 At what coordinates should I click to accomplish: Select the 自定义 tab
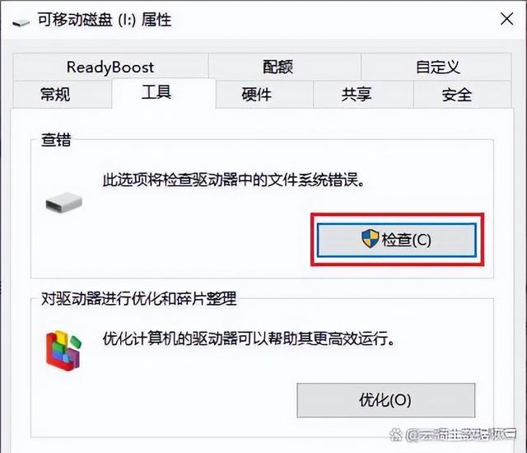point(437,67)
